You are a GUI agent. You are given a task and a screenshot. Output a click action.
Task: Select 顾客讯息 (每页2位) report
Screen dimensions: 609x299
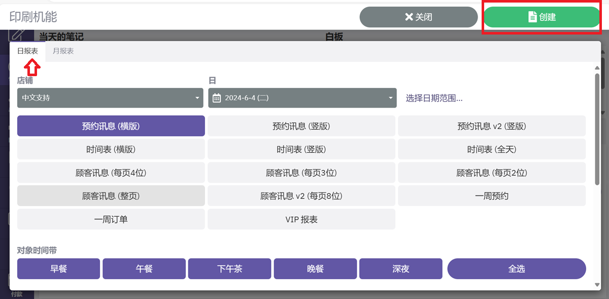(492, 173)
